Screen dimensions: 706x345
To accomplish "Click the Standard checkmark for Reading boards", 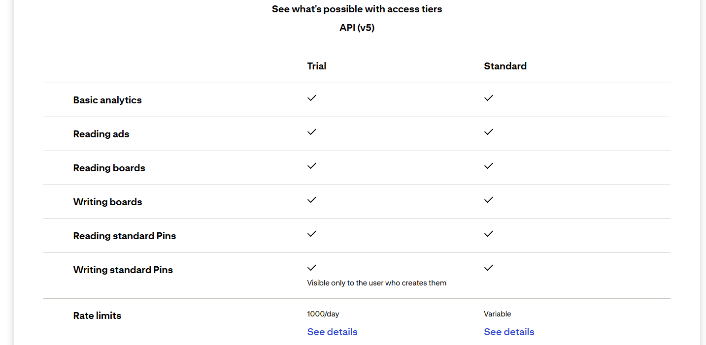I will [x=488, y=166].
